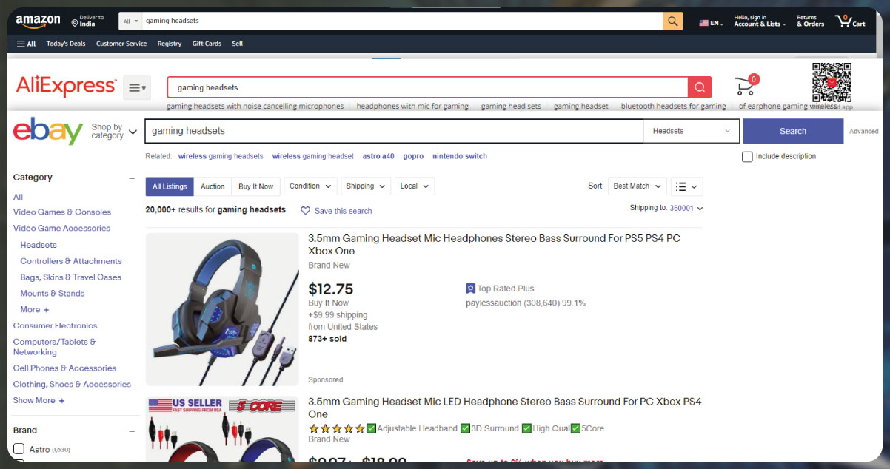Open Gift Cards in Amazon nav
This screenshot has height=469, width=890.
(207, 44)
